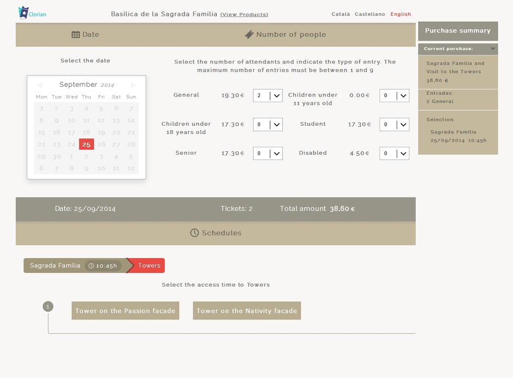Viewport: 513px width, 378px height.
Task: Open the Disabled ticket quantity dropdown
Action: pos(394,153)
